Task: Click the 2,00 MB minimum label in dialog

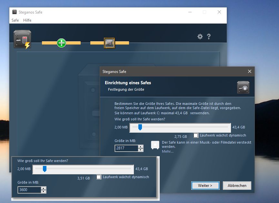Action: tap(121, 127)
